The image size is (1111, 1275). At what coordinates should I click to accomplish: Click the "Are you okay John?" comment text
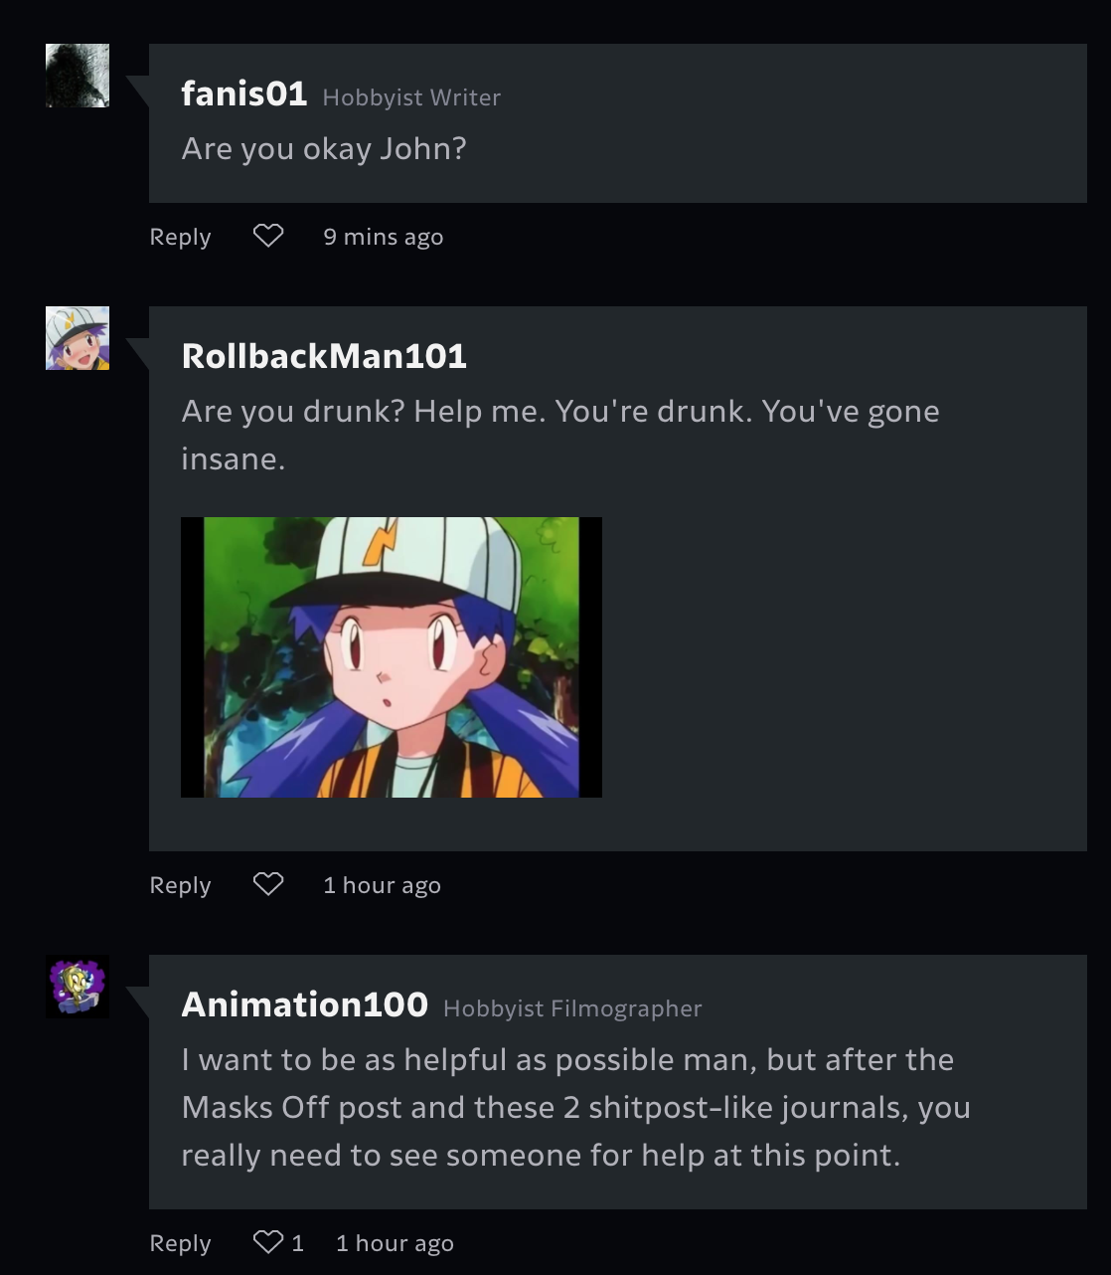[x=324, y=149]
